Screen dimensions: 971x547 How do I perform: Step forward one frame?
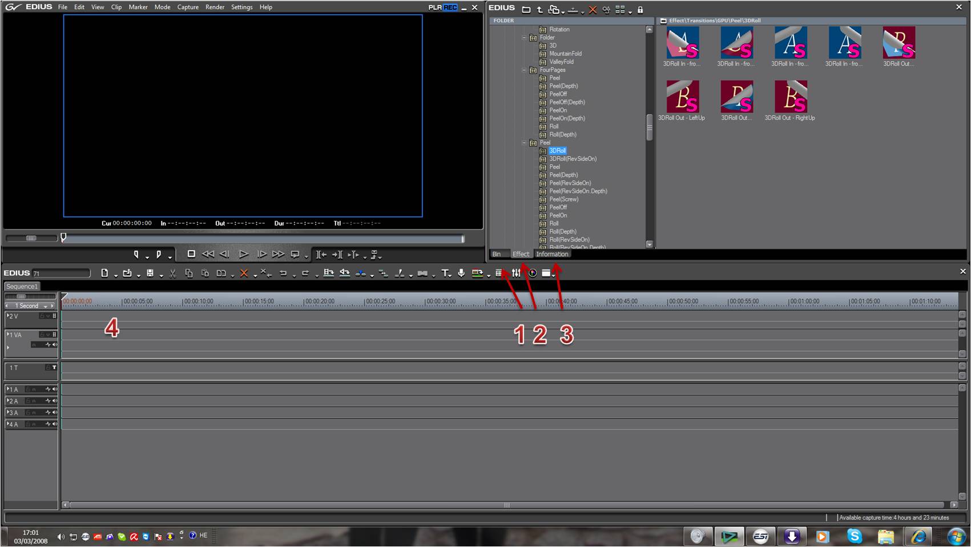click(262, 254)
